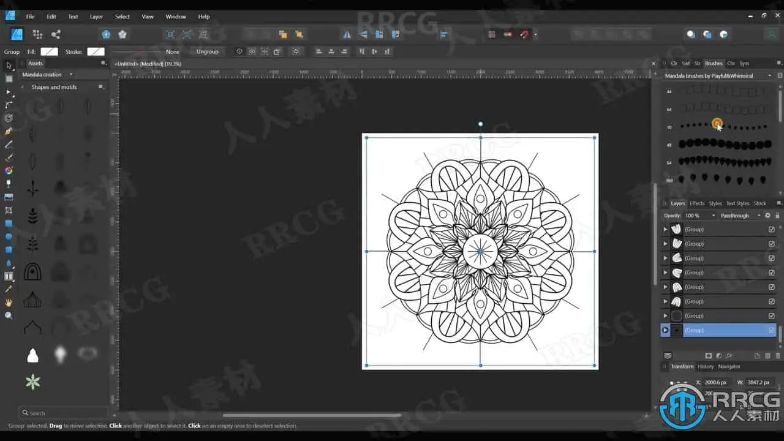Select the Ellipse shape tool

9,236
